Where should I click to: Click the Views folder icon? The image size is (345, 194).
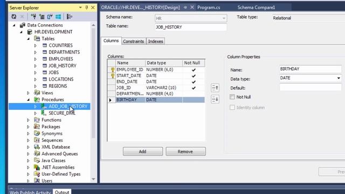coord(37,93)
